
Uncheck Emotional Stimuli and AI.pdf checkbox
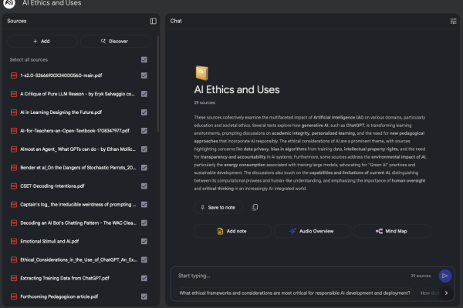point(144,241)
